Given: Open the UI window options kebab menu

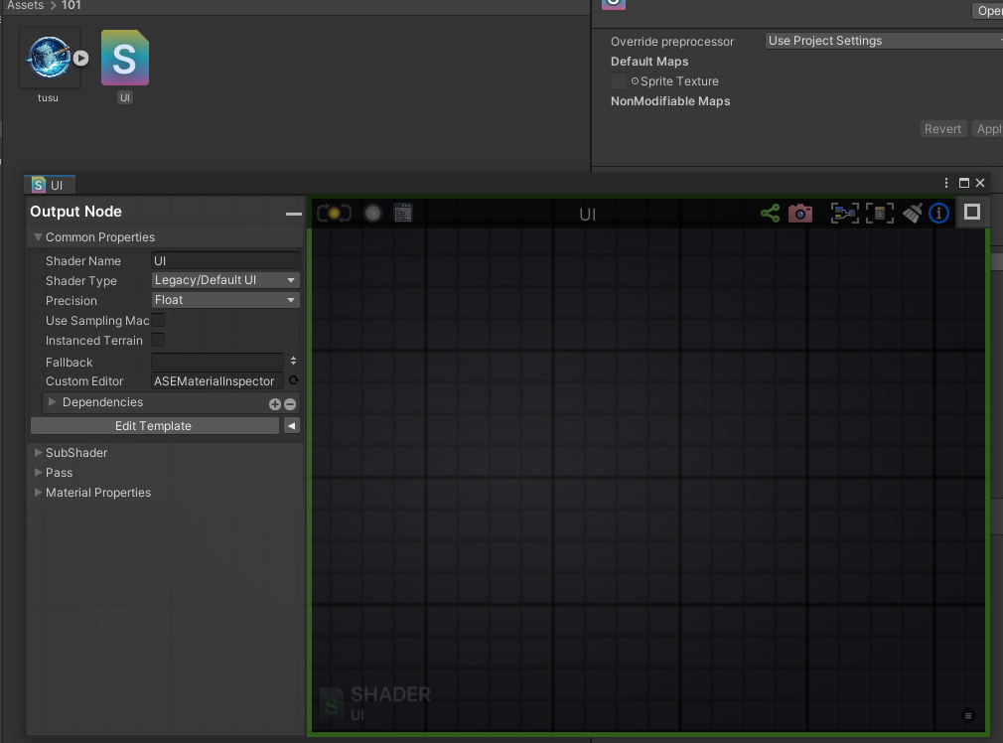Looking at the screenshot, I should point(946,183).
